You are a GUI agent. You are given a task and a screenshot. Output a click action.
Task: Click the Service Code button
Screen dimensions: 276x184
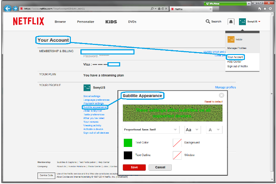tap(46, 176)
